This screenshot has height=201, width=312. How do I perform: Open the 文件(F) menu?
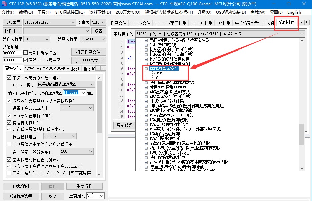[8, 12]
